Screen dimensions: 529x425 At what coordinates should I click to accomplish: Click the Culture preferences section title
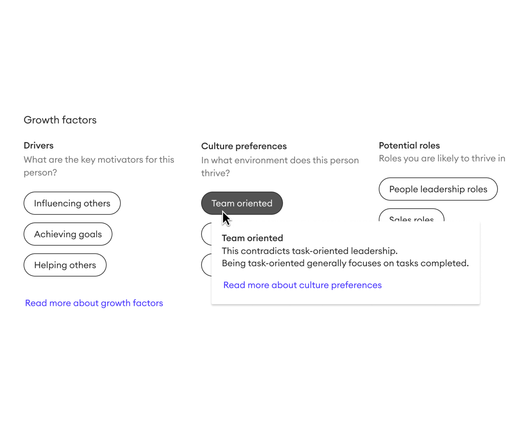[244, 146]
